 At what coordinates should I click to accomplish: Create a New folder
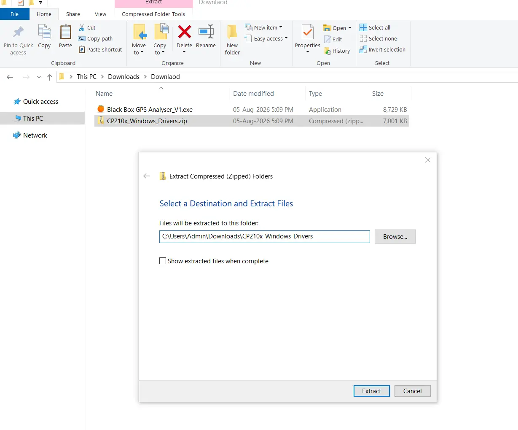point(232,40)
